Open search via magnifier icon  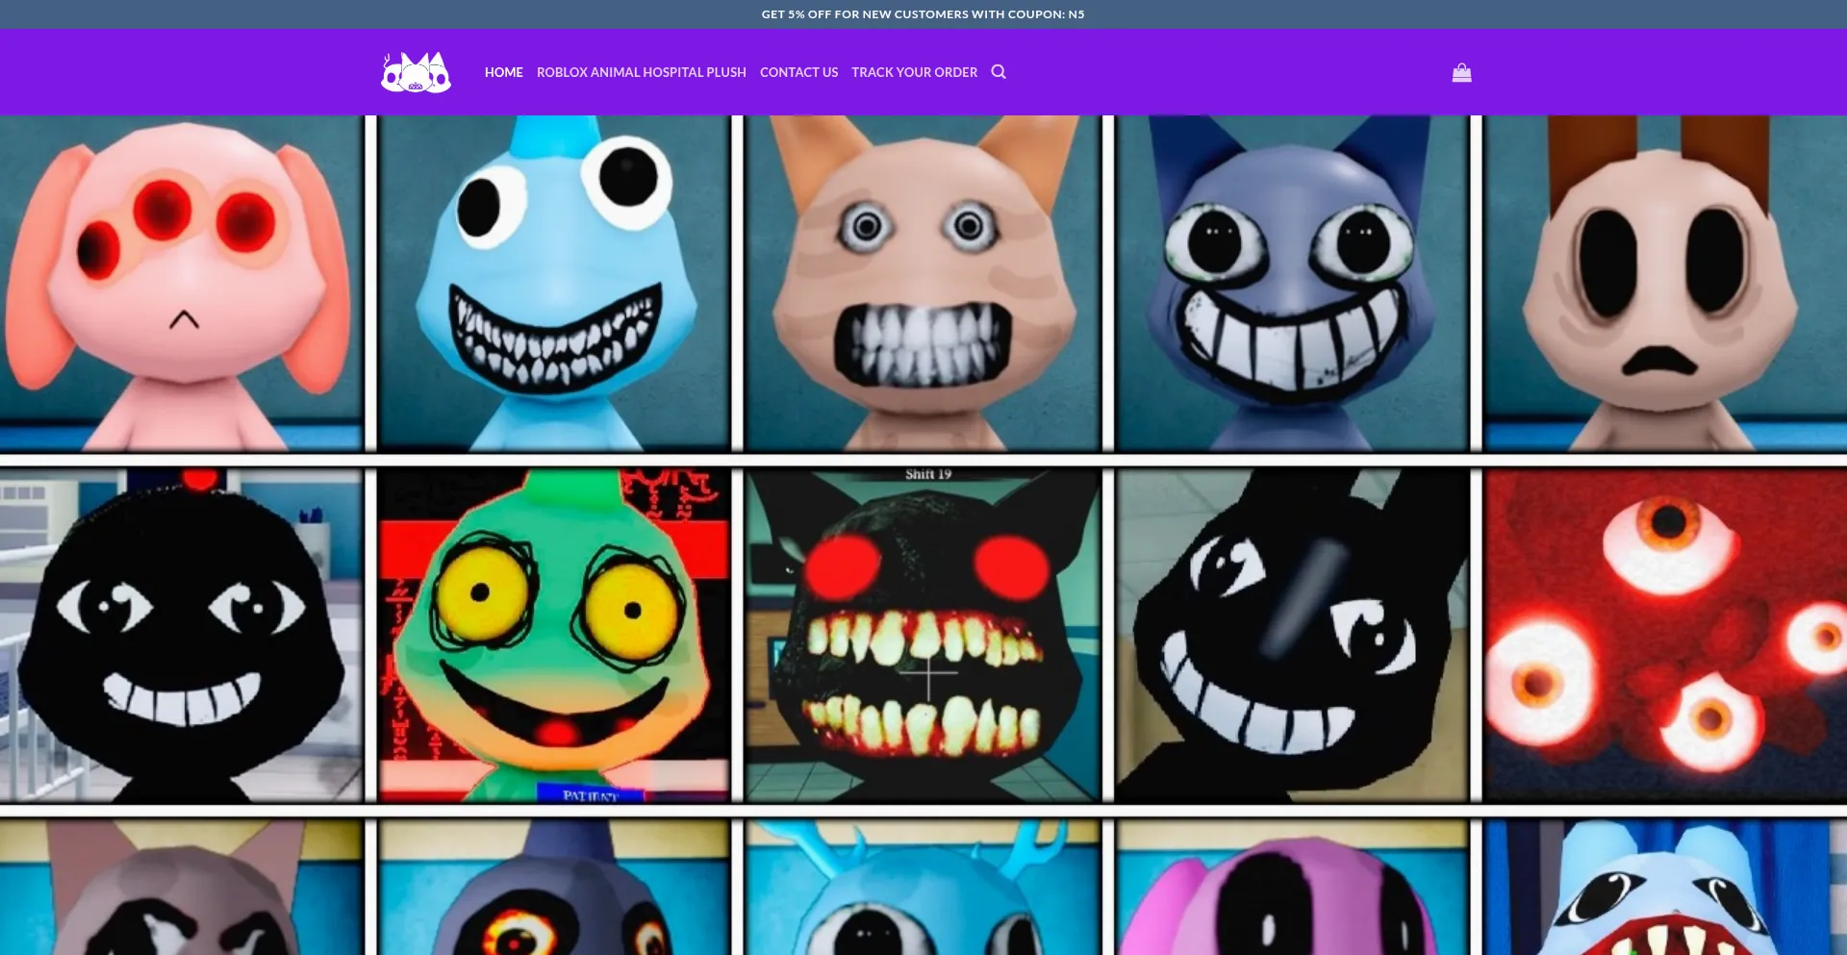click(x=999, y=72)
